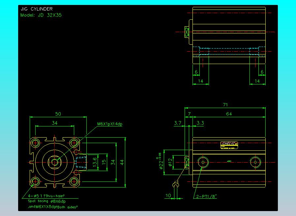Click the bottom-right mounting hole in the front view
296x216 pixels.
(74, 181)
